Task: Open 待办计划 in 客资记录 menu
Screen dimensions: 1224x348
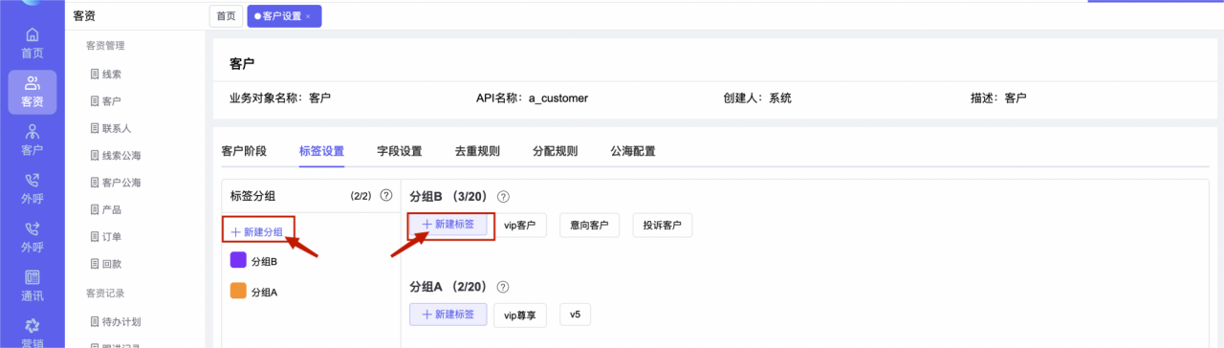Action: [x=120, y=321]
